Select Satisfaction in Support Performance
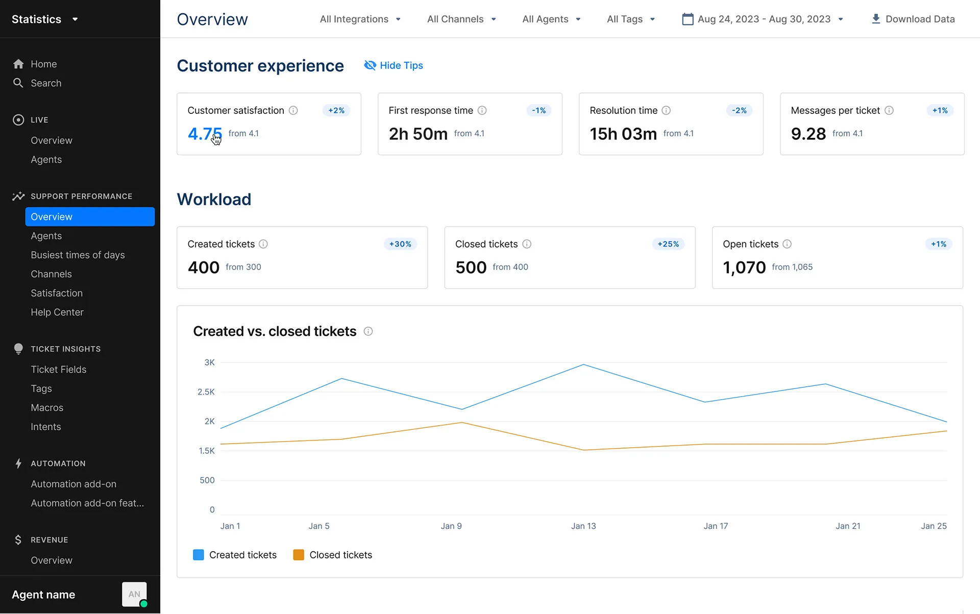This screenshot has height=614, width=980. click(57, 293)
